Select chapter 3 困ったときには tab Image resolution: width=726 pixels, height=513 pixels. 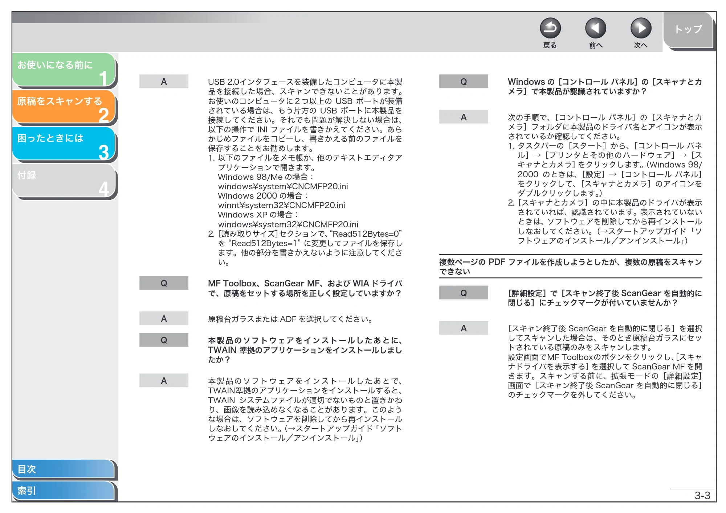[x=64, y=143]
